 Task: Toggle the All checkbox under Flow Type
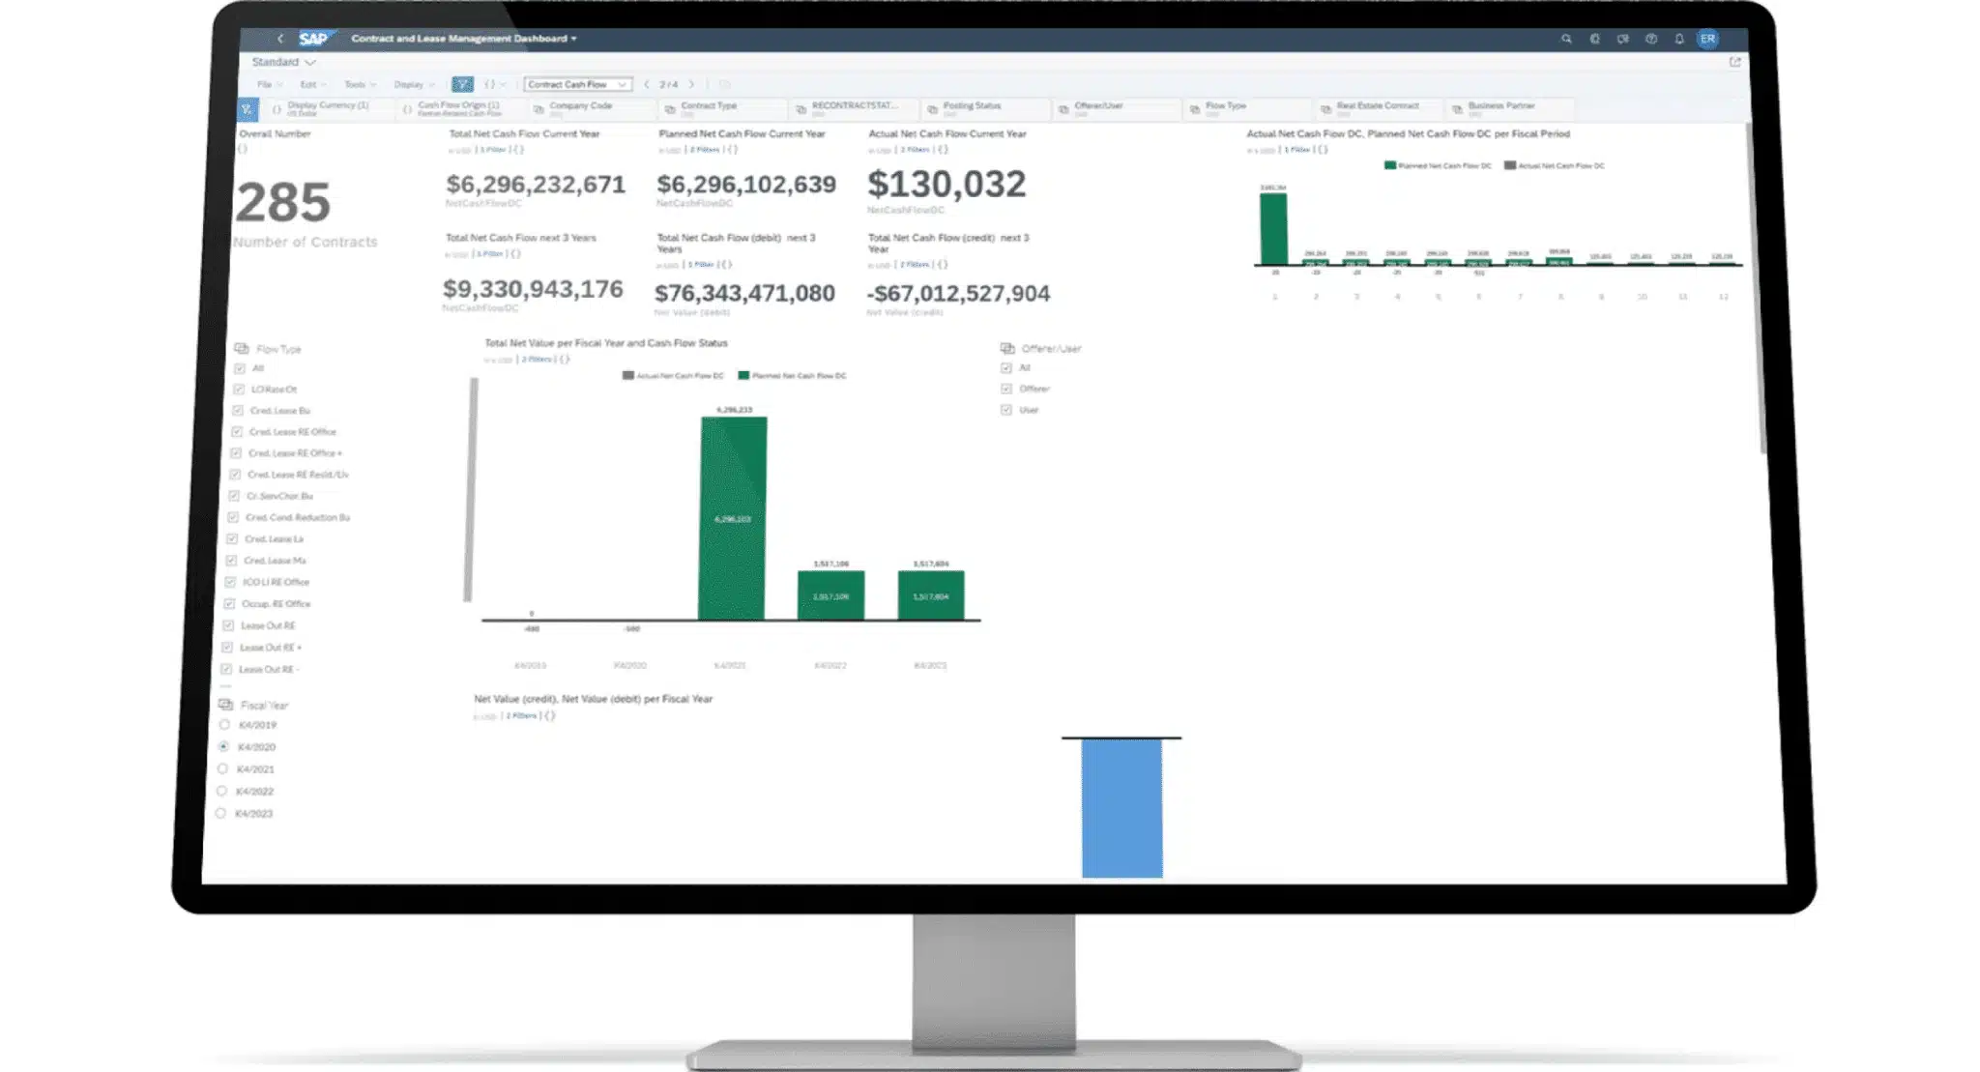[x=240, y=368]
